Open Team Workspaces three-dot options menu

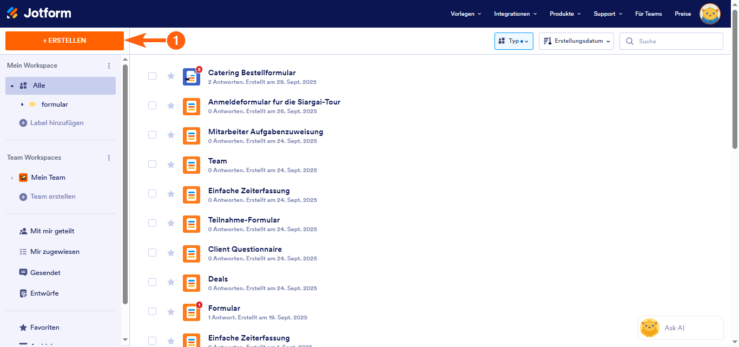pos(109,158)
